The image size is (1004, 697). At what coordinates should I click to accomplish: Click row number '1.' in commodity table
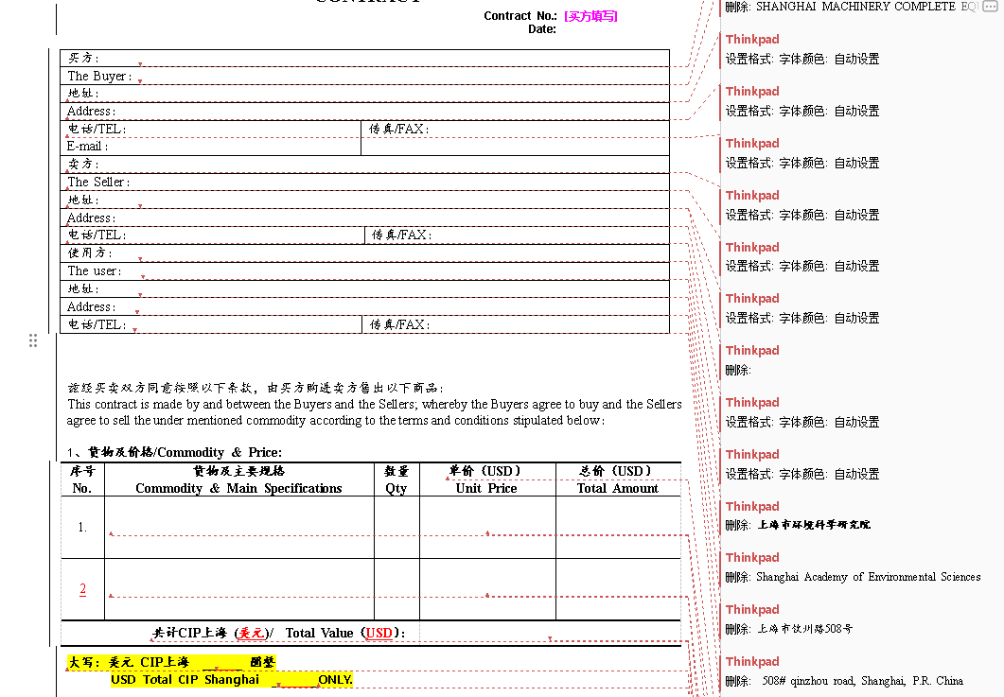pos(82,528)
